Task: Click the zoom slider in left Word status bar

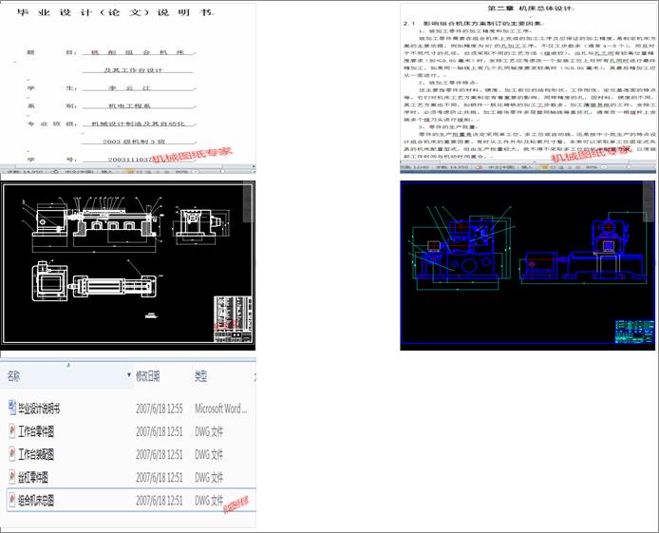Action: [x=222, y=172]
